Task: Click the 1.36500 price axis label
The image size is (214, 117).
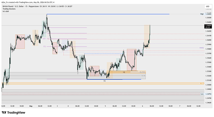Action: coord(208,17)
